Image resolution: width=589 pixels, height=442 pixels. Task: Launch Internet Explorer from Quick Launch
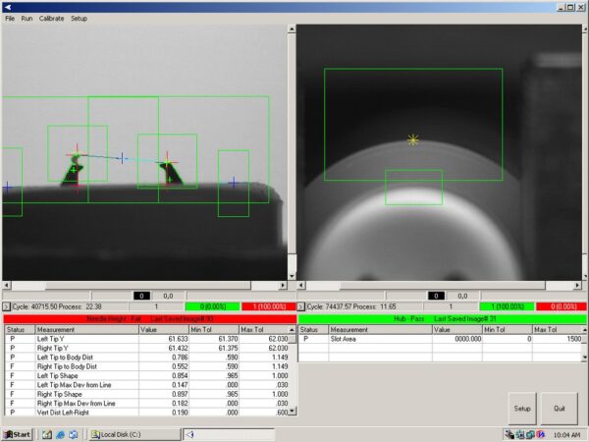(x=60, y=435)
